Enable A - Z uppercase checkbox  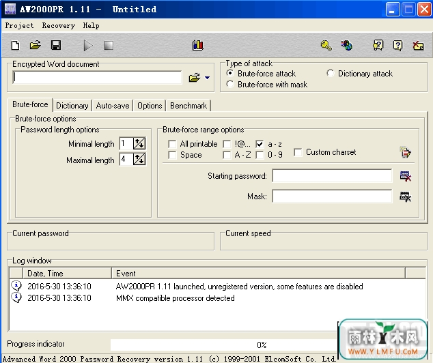tap(227, 155)
